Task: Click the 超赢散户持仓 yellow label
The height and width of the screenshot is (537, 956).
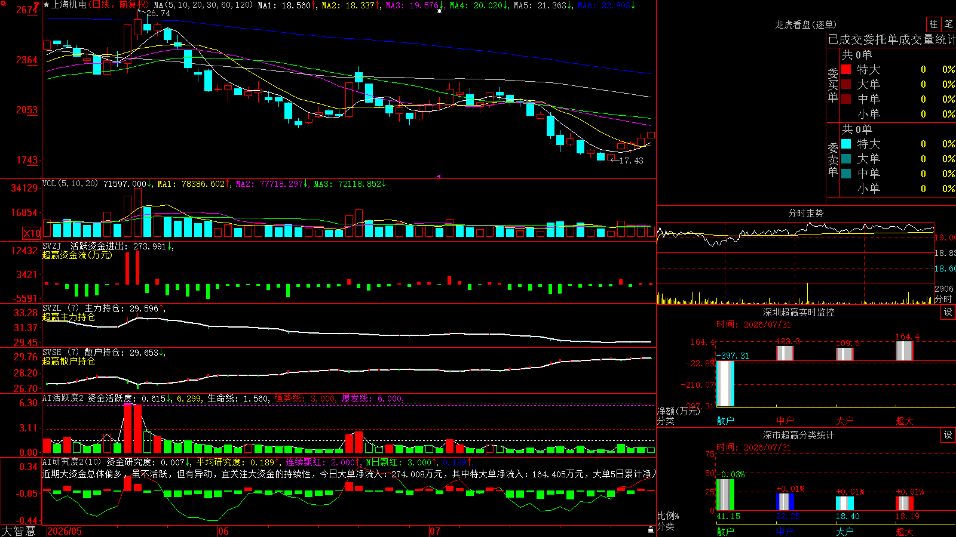Action: [x=69, y=362]
